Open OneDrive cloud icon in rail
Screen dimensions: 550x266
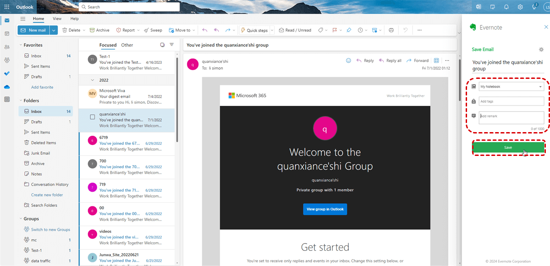tap(7, 87)
